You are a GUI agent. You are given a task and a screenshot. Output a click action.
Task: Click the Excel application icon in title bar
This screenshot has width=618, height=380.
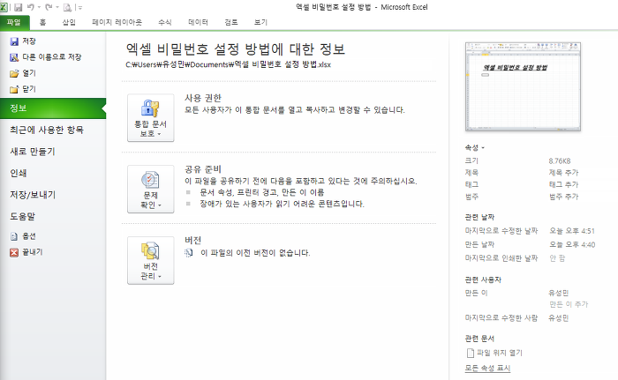pyautogui.click(x=4, y=7)
